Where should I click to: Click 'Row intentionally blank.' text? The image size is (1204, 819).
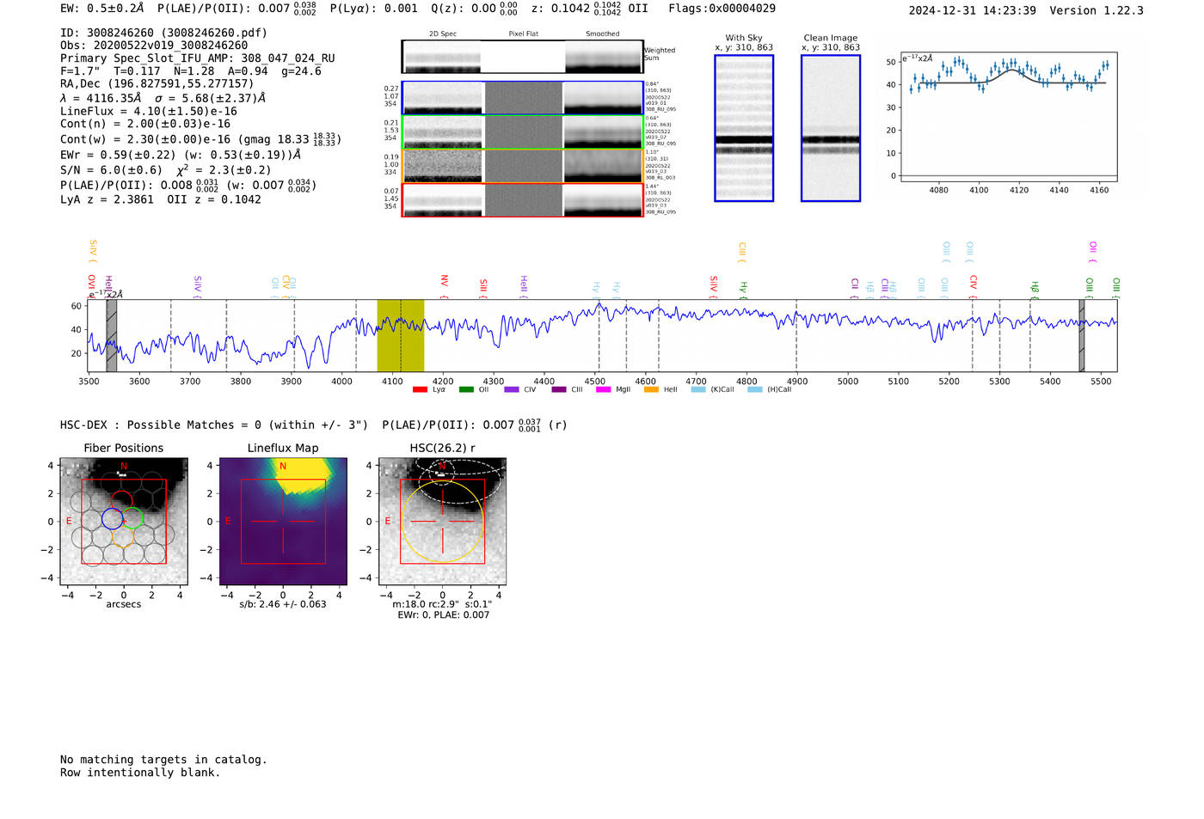point(140,773)
